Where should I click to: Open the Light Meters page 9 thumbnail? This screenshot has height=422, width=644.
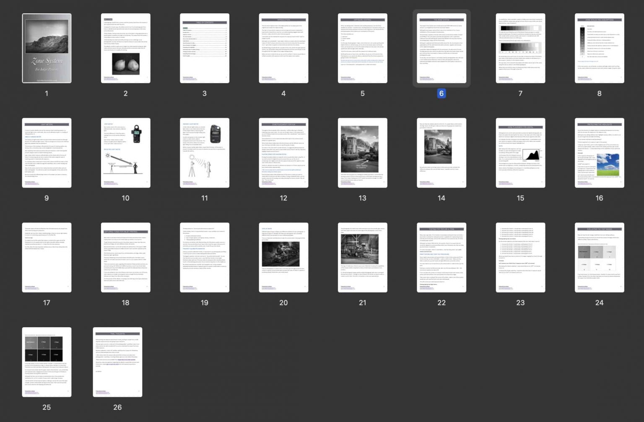[47, 153]
